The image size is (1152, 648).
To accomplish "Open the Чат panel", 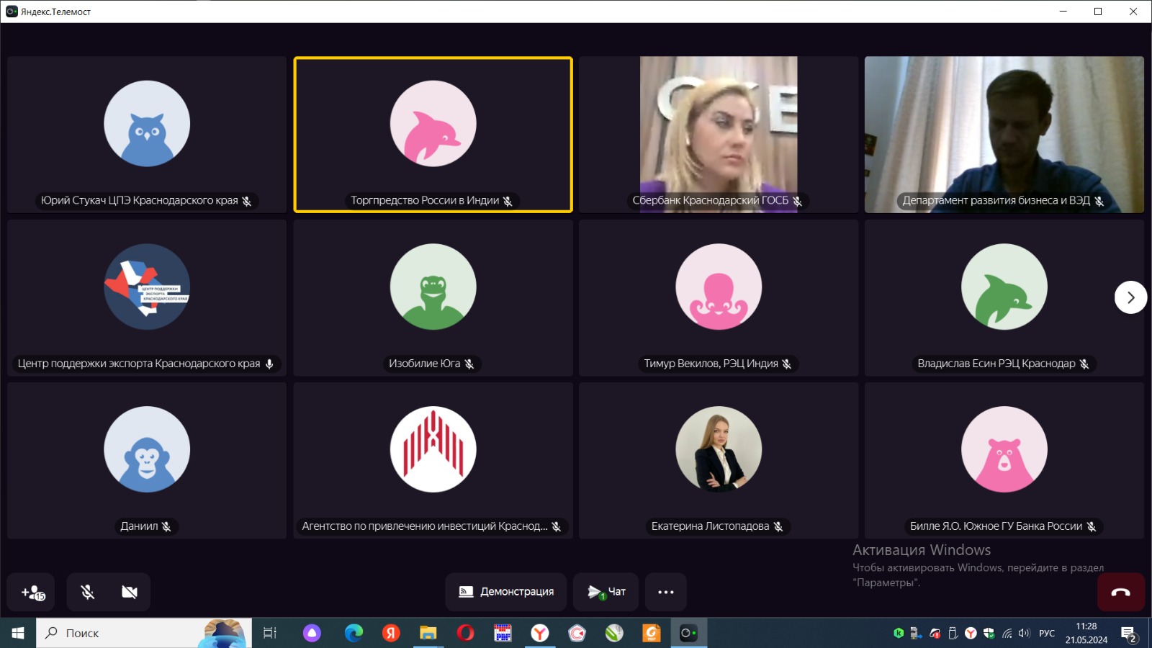I will coord(606,592).
